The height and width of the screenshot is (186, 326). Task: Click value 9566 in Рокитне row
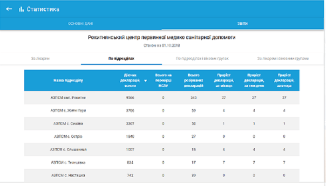click(x=130, y=97)
